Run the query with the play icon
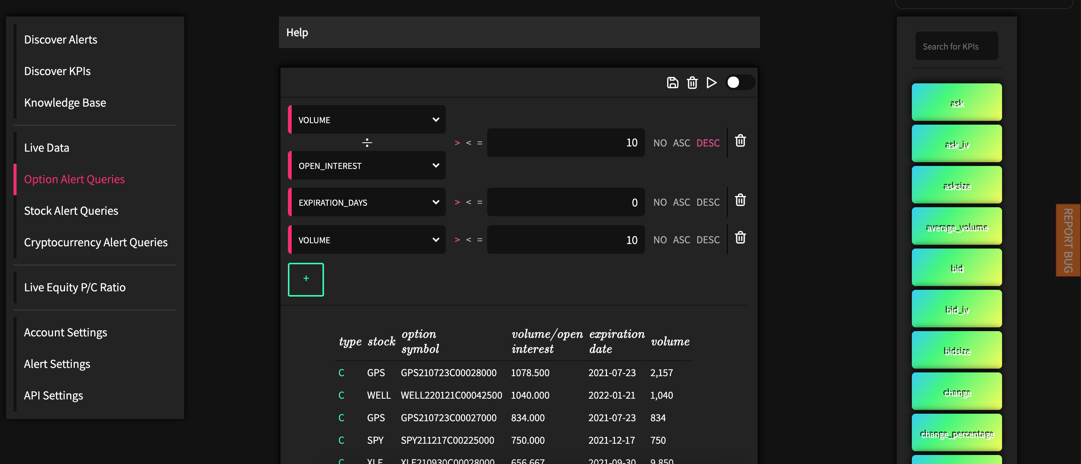Screen dimensions: 1081x464 pos(711,83)
